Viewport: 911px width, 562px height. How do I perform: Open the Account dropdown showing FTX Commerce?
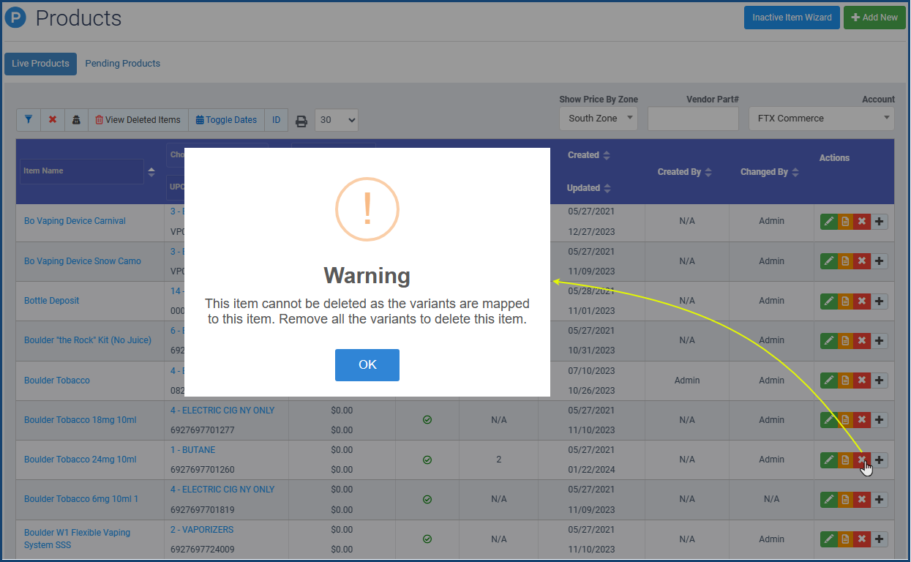pyautogui.click(x=821, y=119)
